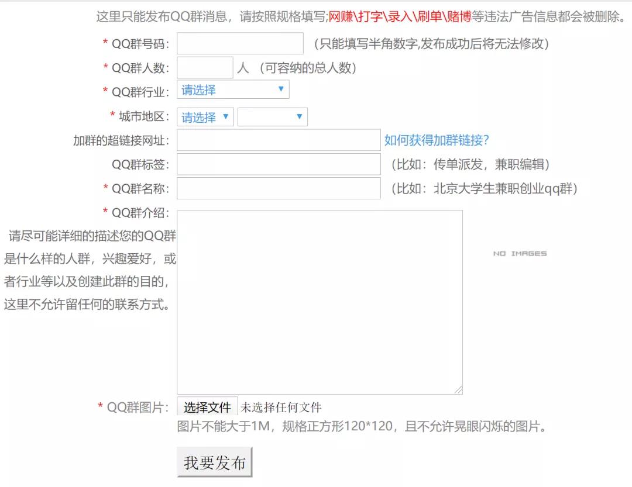Focus the QQ群人数 number box
This screenshot has width=632, height=487.
coord(205,68)
